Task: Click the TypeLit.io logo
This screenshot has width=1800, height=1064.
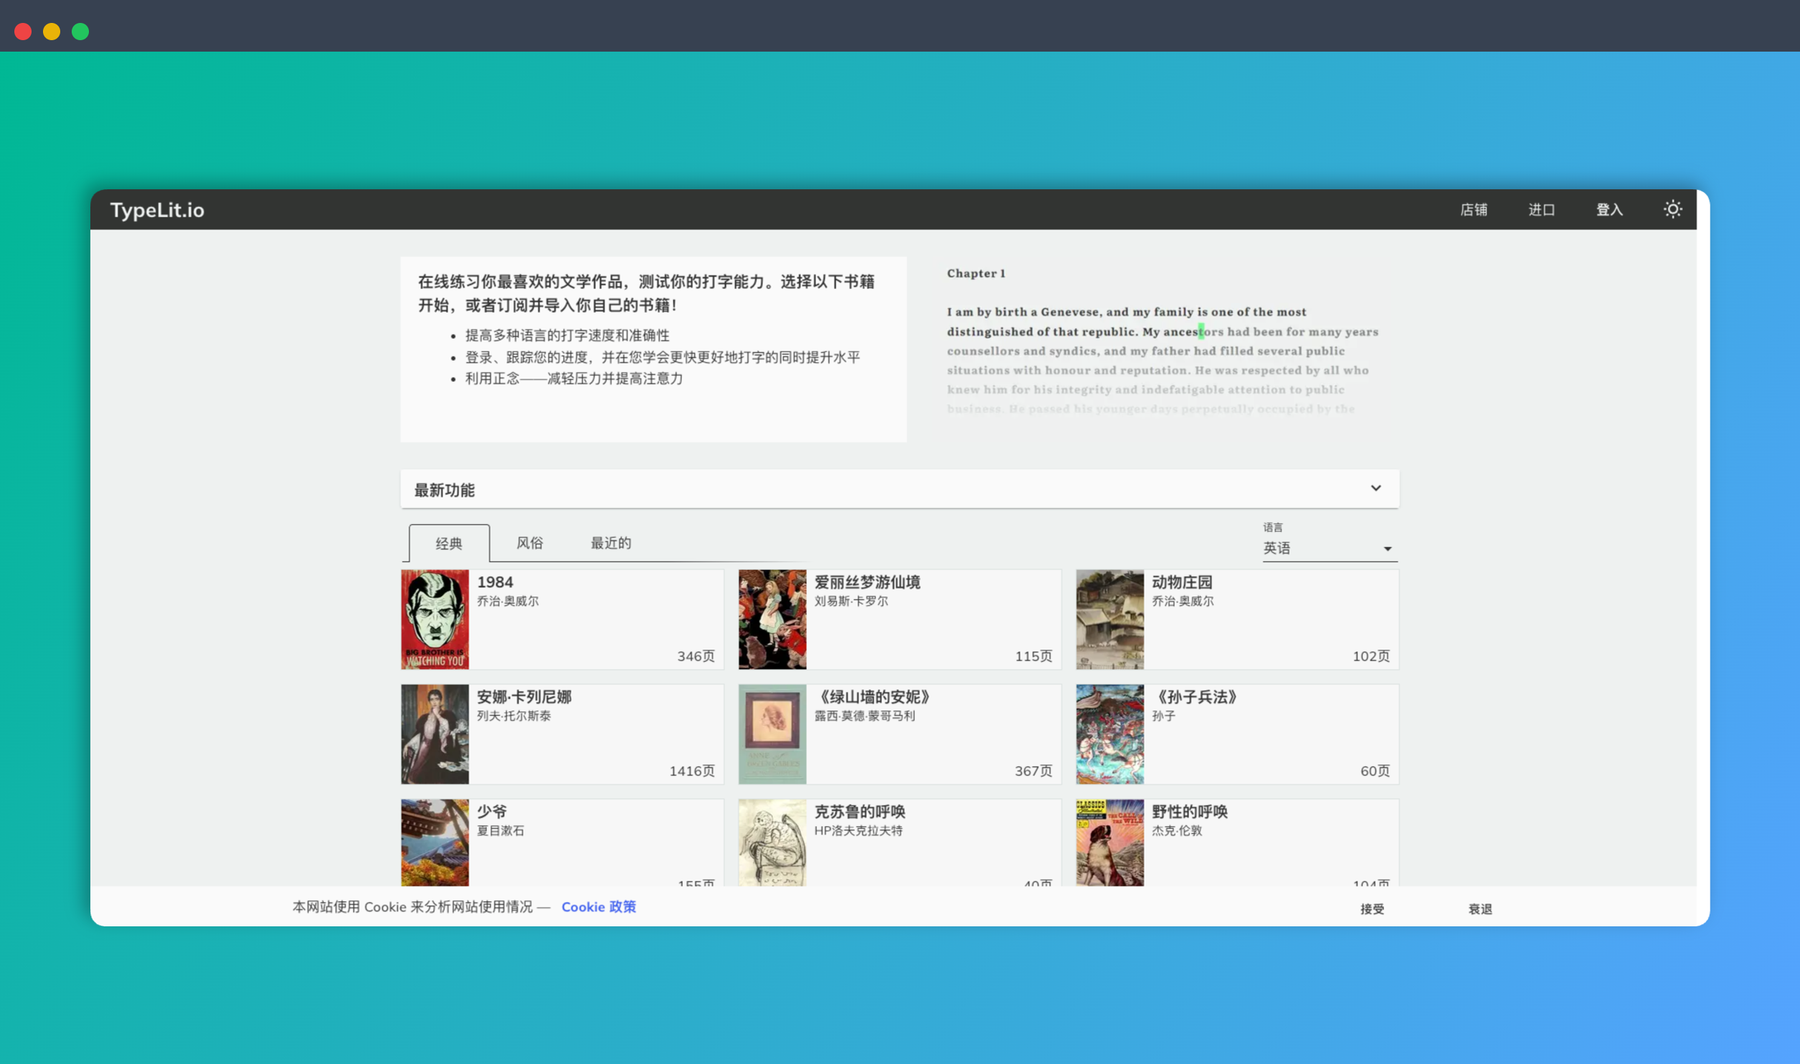Action: point(157,210)
